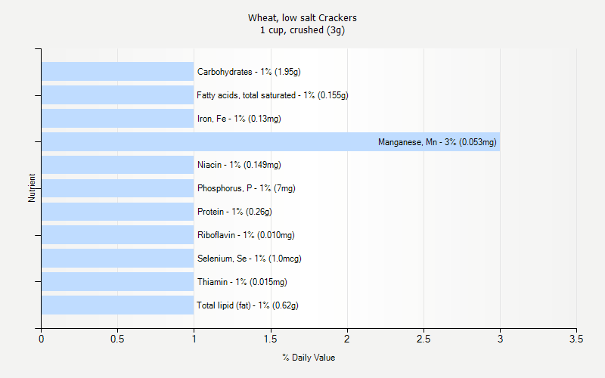Viewport: 605px width, 378px height.
Task: Select the Niacin bar
Action: (118, 165)
